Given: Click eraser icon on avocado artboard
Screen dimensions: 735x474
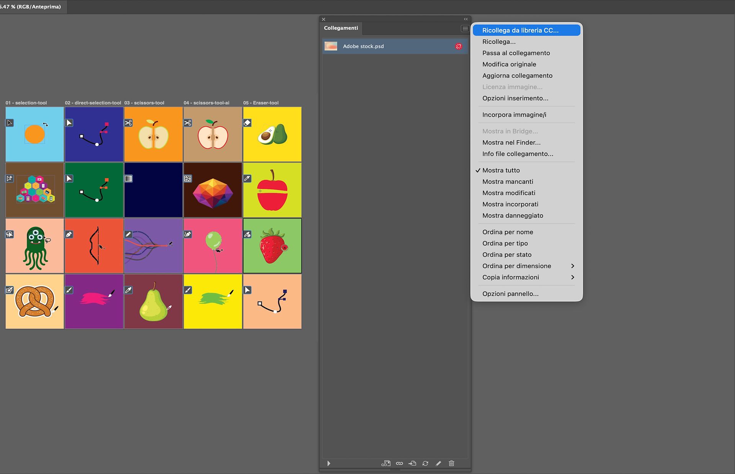Looking at the screenshot, I should tap(247, 123).
